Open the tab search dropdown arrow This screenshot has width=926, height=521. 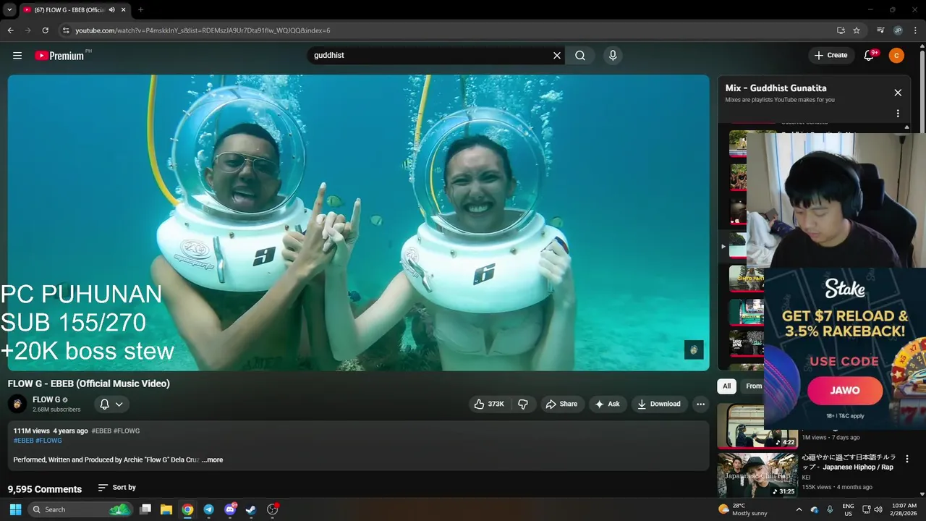coord(9,9)
